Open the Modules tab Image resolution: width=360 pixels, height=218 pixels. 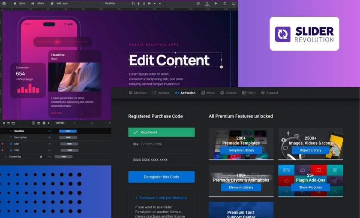138,93
